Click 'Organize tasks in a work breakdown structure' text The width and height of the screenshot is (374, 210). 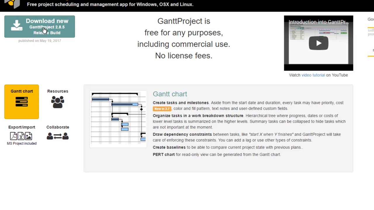[x=198, y=116]
